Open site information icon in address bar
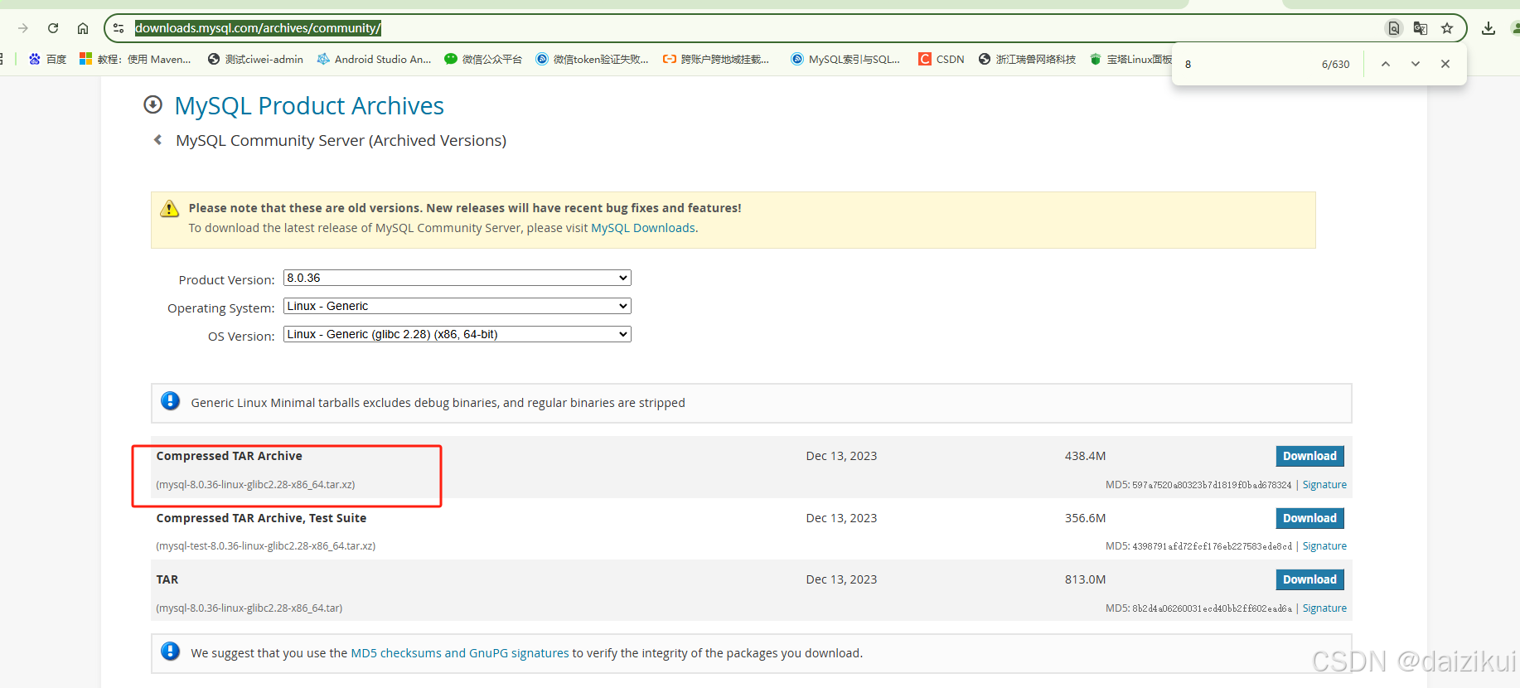This screenshot has width=1520, height=688. click(119, 28)
